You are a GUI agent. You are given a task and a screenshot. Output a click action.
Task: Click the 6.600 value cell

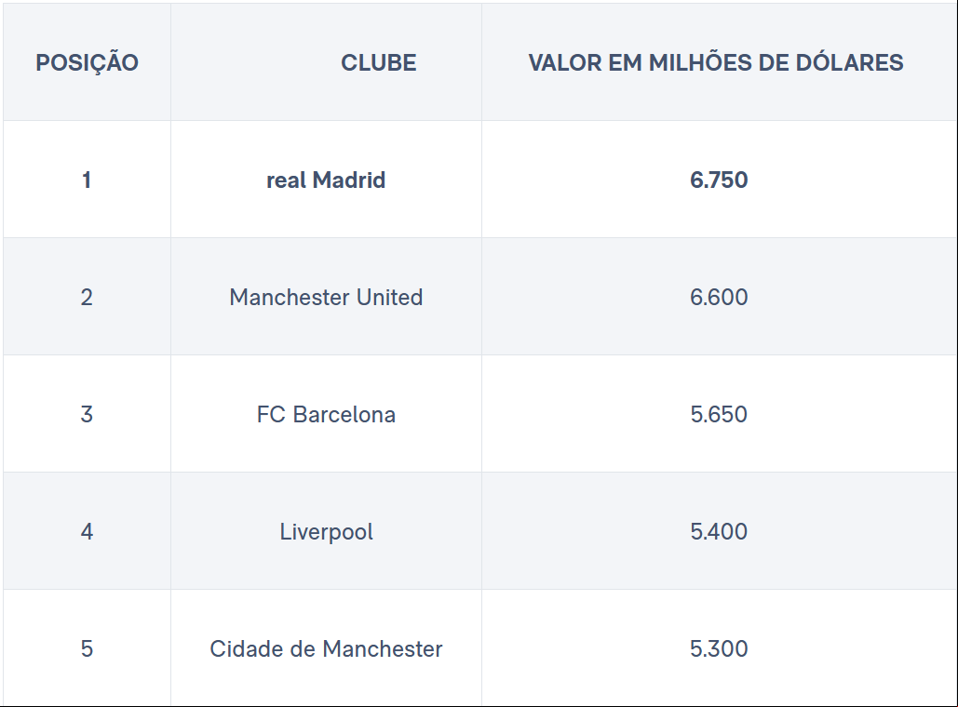click(719, 297)
